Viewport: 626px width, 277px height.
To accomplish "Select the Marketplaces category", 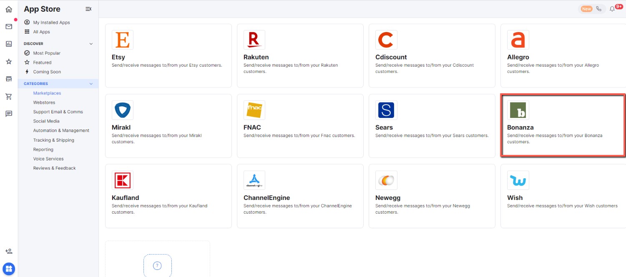I will click(x=47, y=93).
